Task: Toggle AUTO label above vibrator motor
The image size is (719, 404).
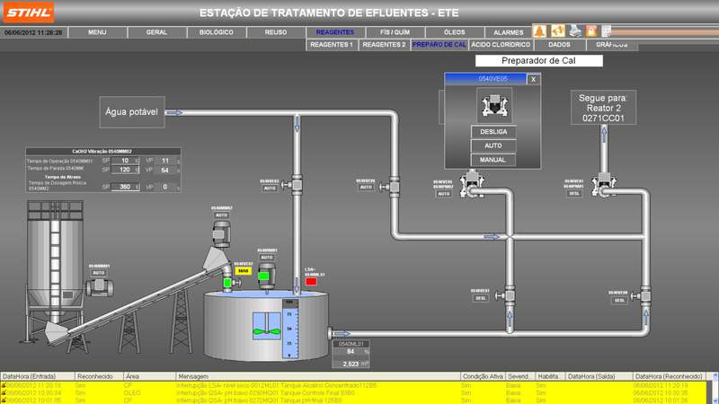Action: click(x=221, y=215)
